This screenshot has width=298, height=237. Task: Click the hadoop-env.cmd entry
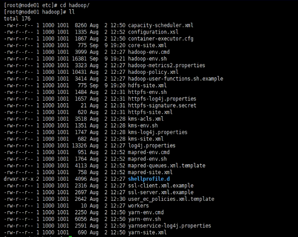point(149,52)
